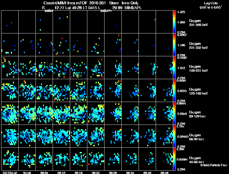
Task: Click the 'Oxygen 129-169 keV' label
Action: pyautogui.click(x=198, y=91)
